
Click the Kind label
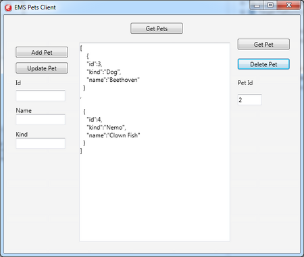click(22, 135)
